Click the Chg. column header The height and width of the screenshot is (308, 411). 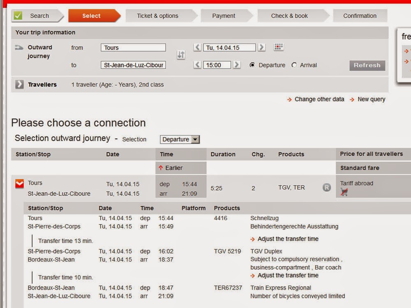[x=258, y=154]
